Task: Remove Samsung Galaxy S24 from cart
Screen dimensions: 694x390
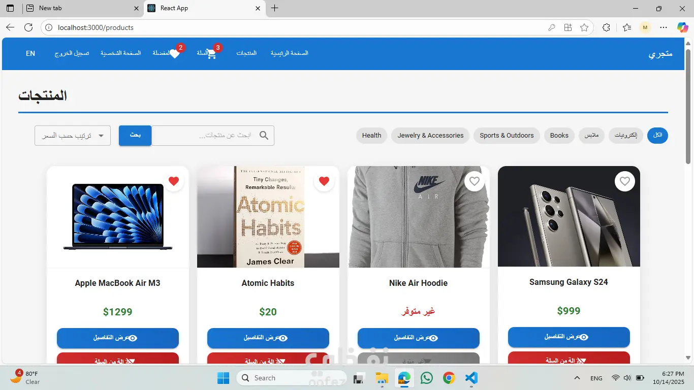Action: [x=569, y=357]
